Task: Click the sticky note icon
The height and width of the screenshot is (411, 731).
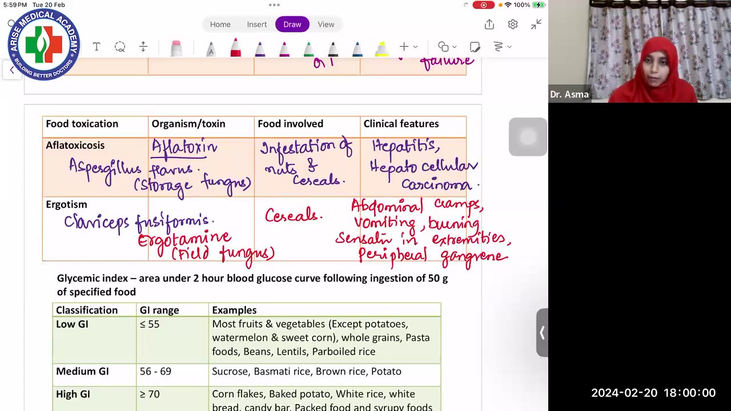Action: (475, 47)
